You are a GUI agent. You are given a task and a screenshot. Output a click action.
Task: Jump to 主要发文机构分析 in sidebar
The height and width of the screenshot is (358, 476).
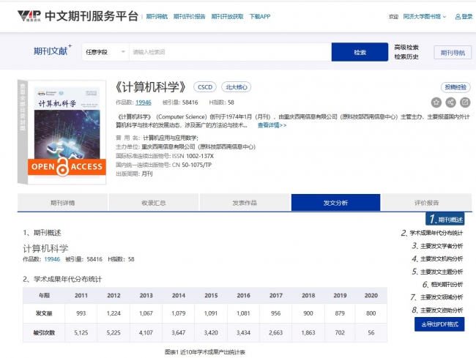coord(437,258)
